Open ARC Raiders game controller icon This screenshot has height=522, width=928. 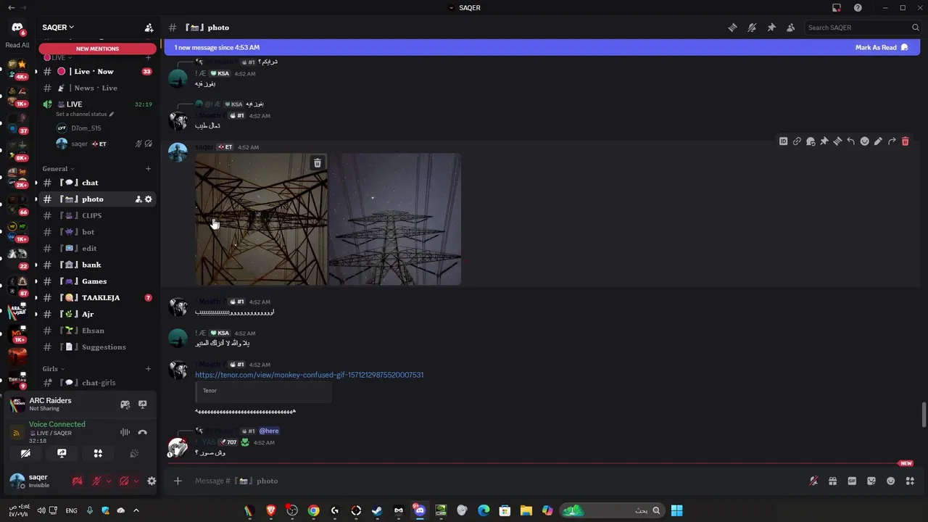coord(125,405)
